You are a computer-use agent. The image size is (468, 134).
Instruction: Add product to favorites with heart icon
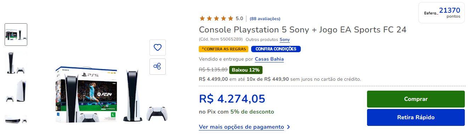point(158,47)
